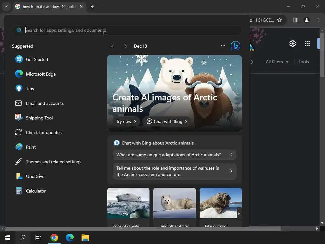Open the Windows Start button
325x244 pixels.
8,238
